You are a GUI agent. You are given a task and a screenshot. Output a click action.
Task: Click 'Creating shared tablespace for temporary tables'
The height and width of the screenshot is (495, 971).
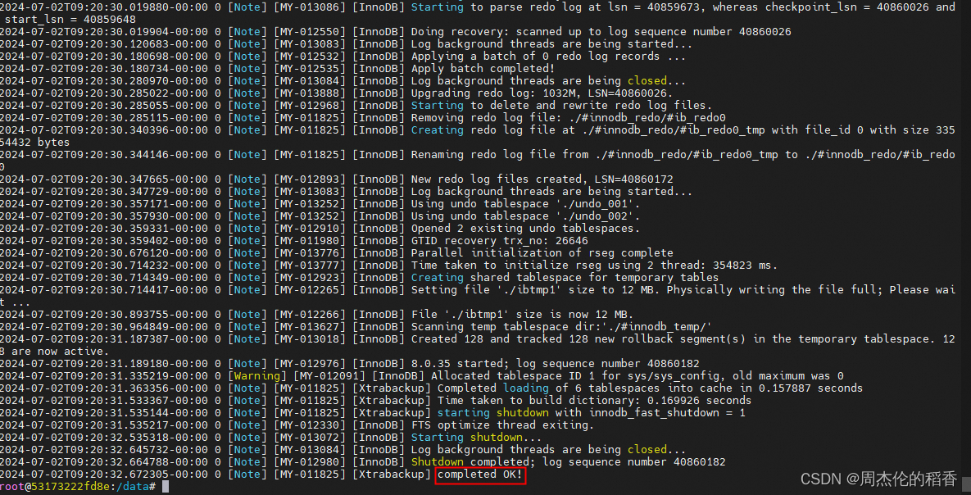(x=565, y=278)
